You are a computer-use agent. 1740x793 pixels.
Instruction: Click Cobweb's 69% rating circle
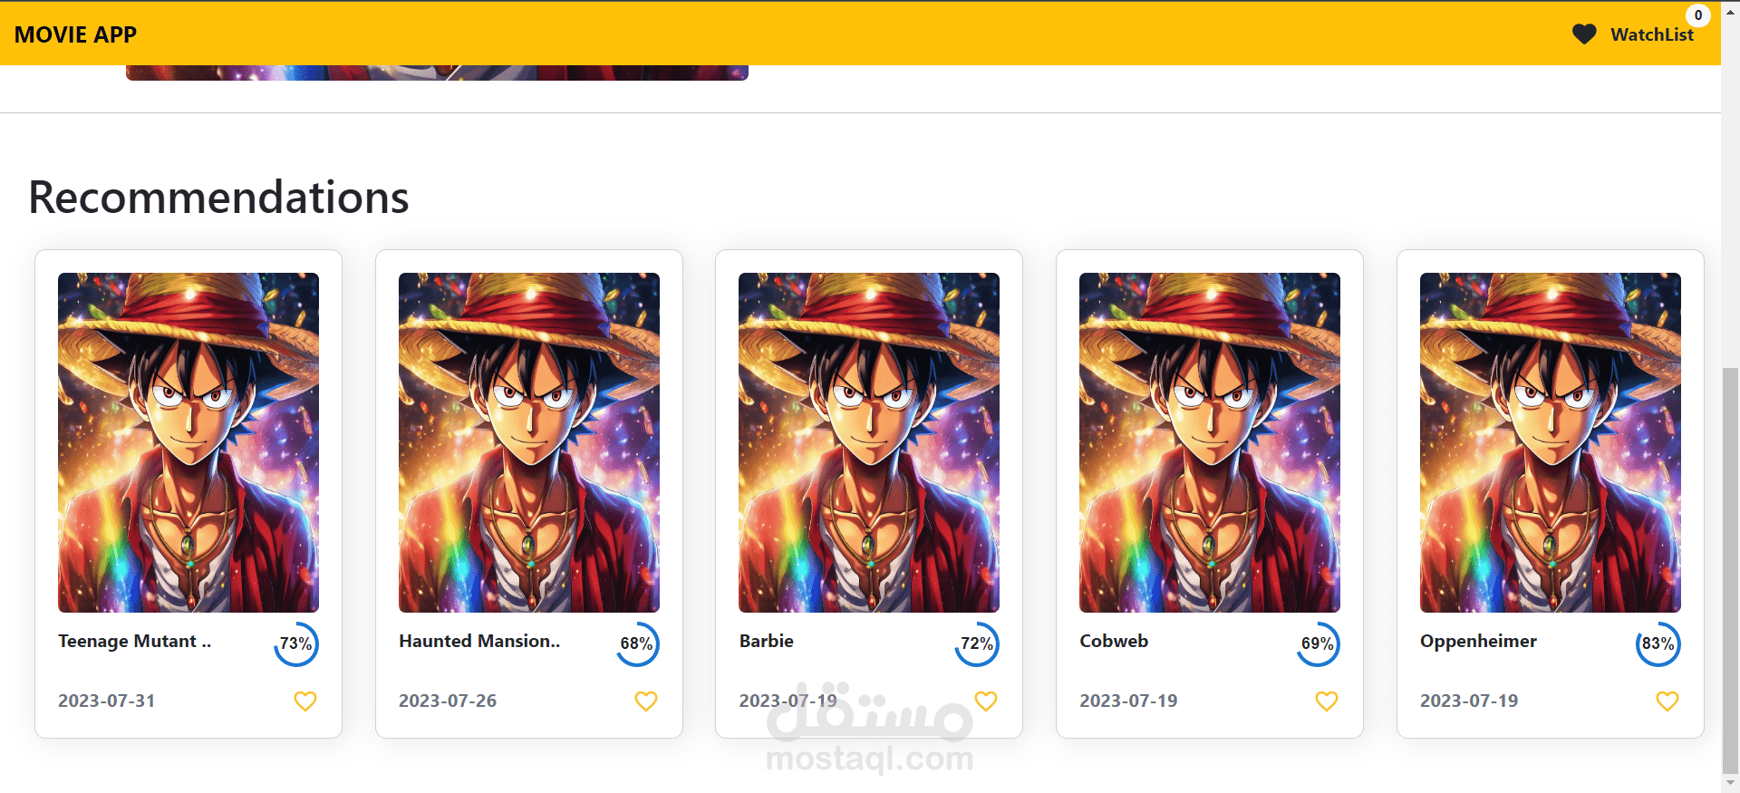click(x=1318, y=643)
